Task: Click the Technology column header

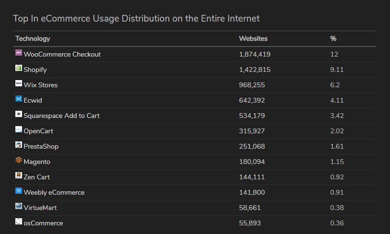Action: (x=33, y=39)
